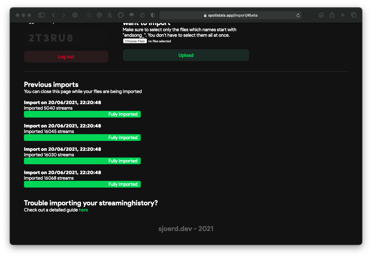Click the Grammarly extension icon
The width and height of the screenshot is (372, 257).
click(x=99, y=15)
